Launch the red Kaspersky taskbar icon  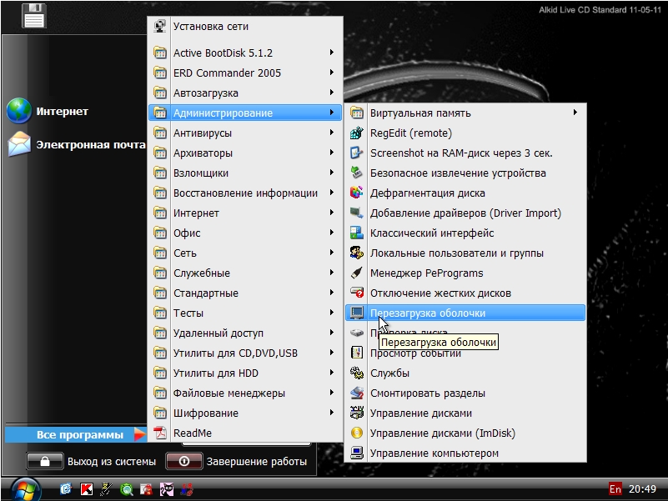[x=87, y=489]
